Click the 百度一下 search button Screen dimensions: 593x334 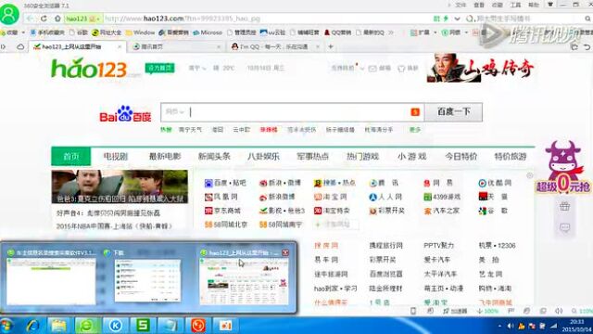pyautogui.click(x=453, y=111)
